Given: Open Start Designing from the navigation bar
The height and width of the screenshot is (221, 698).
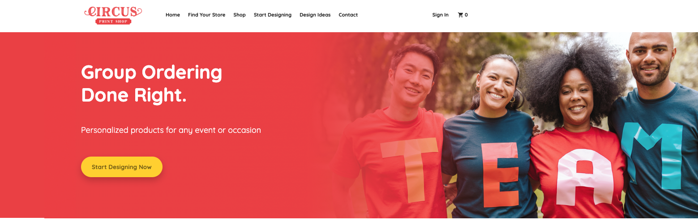Looking at the screenshot, I should 272,15.
